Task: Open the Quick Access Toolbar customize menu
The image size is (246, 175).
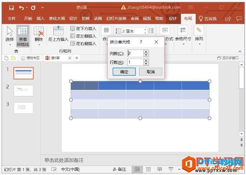Action: click(x=42, y=7)
